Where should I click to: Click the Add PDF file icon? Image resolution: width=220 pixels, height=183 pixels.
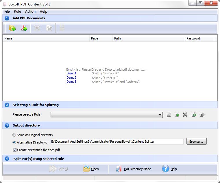[24, 28]
